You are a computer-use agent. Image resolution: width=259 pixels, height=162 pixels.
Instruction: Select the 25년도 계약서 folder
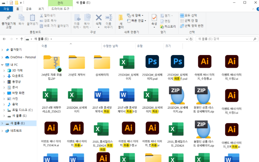(77, 62)
